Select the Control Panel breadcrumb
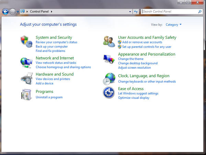The height and width of the screenshot is (155, 206). [39, 11]
